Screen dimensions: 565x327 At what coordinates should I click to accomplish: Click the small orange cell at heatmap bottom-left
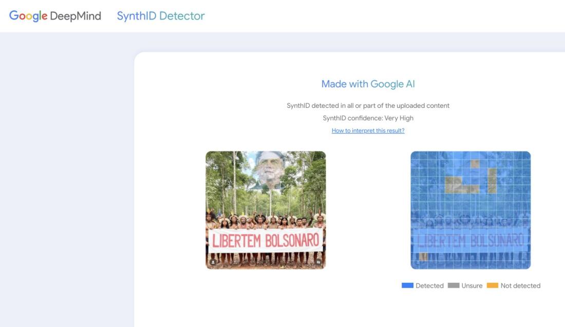tap(423, 256)
